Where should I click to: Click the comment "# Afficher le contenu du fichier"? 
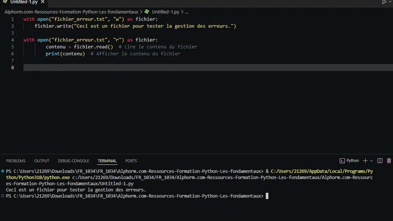[135, 54]
